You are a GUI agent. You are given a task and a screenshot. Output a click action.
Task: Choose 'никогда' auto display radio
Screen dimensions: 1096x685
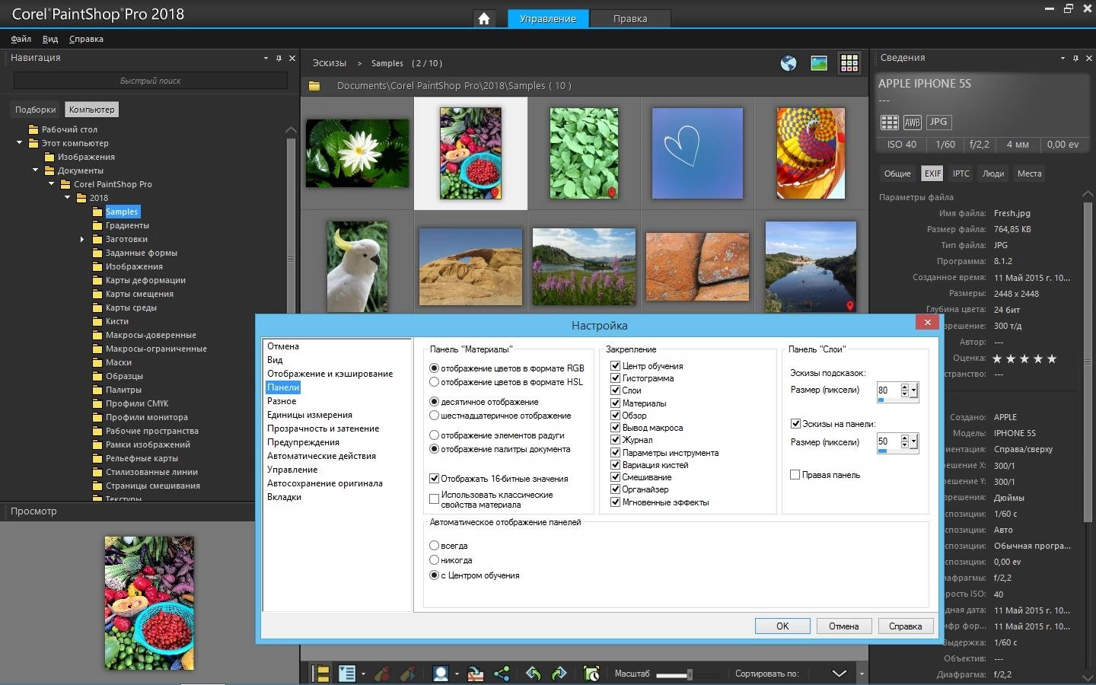(x=435, y=560)
